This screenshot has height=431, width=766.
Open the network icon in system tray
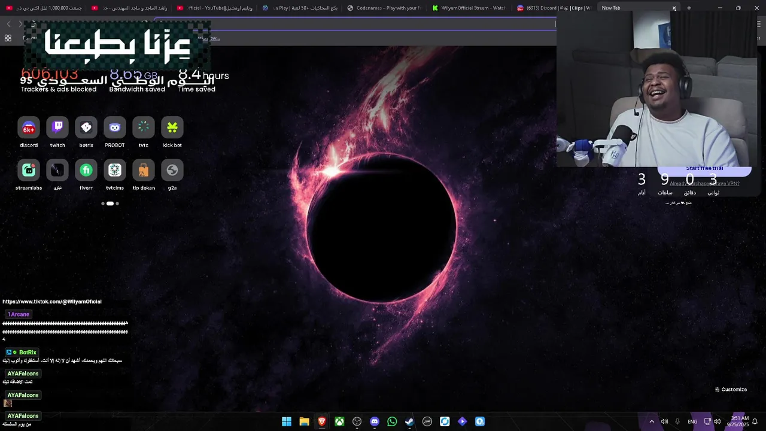pyautogui.click(x=707, y=421)
